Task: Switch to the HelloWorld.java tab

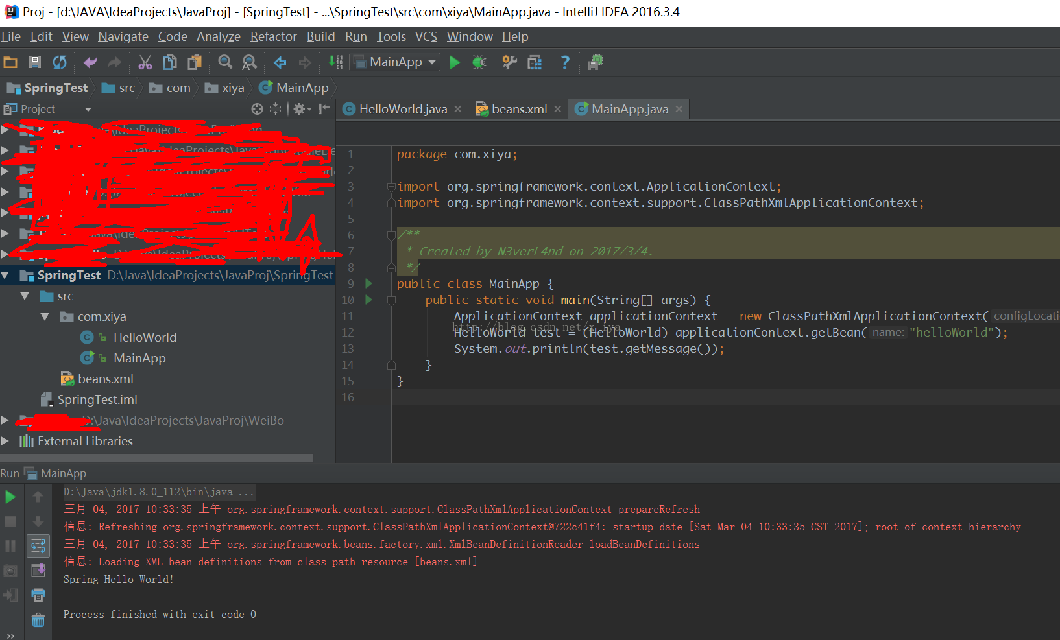Action: [x=403, y=109]
